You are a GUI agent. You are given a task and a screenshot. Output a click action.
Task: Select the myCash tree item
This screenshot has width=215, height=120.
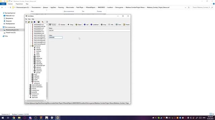pos(34,89)
